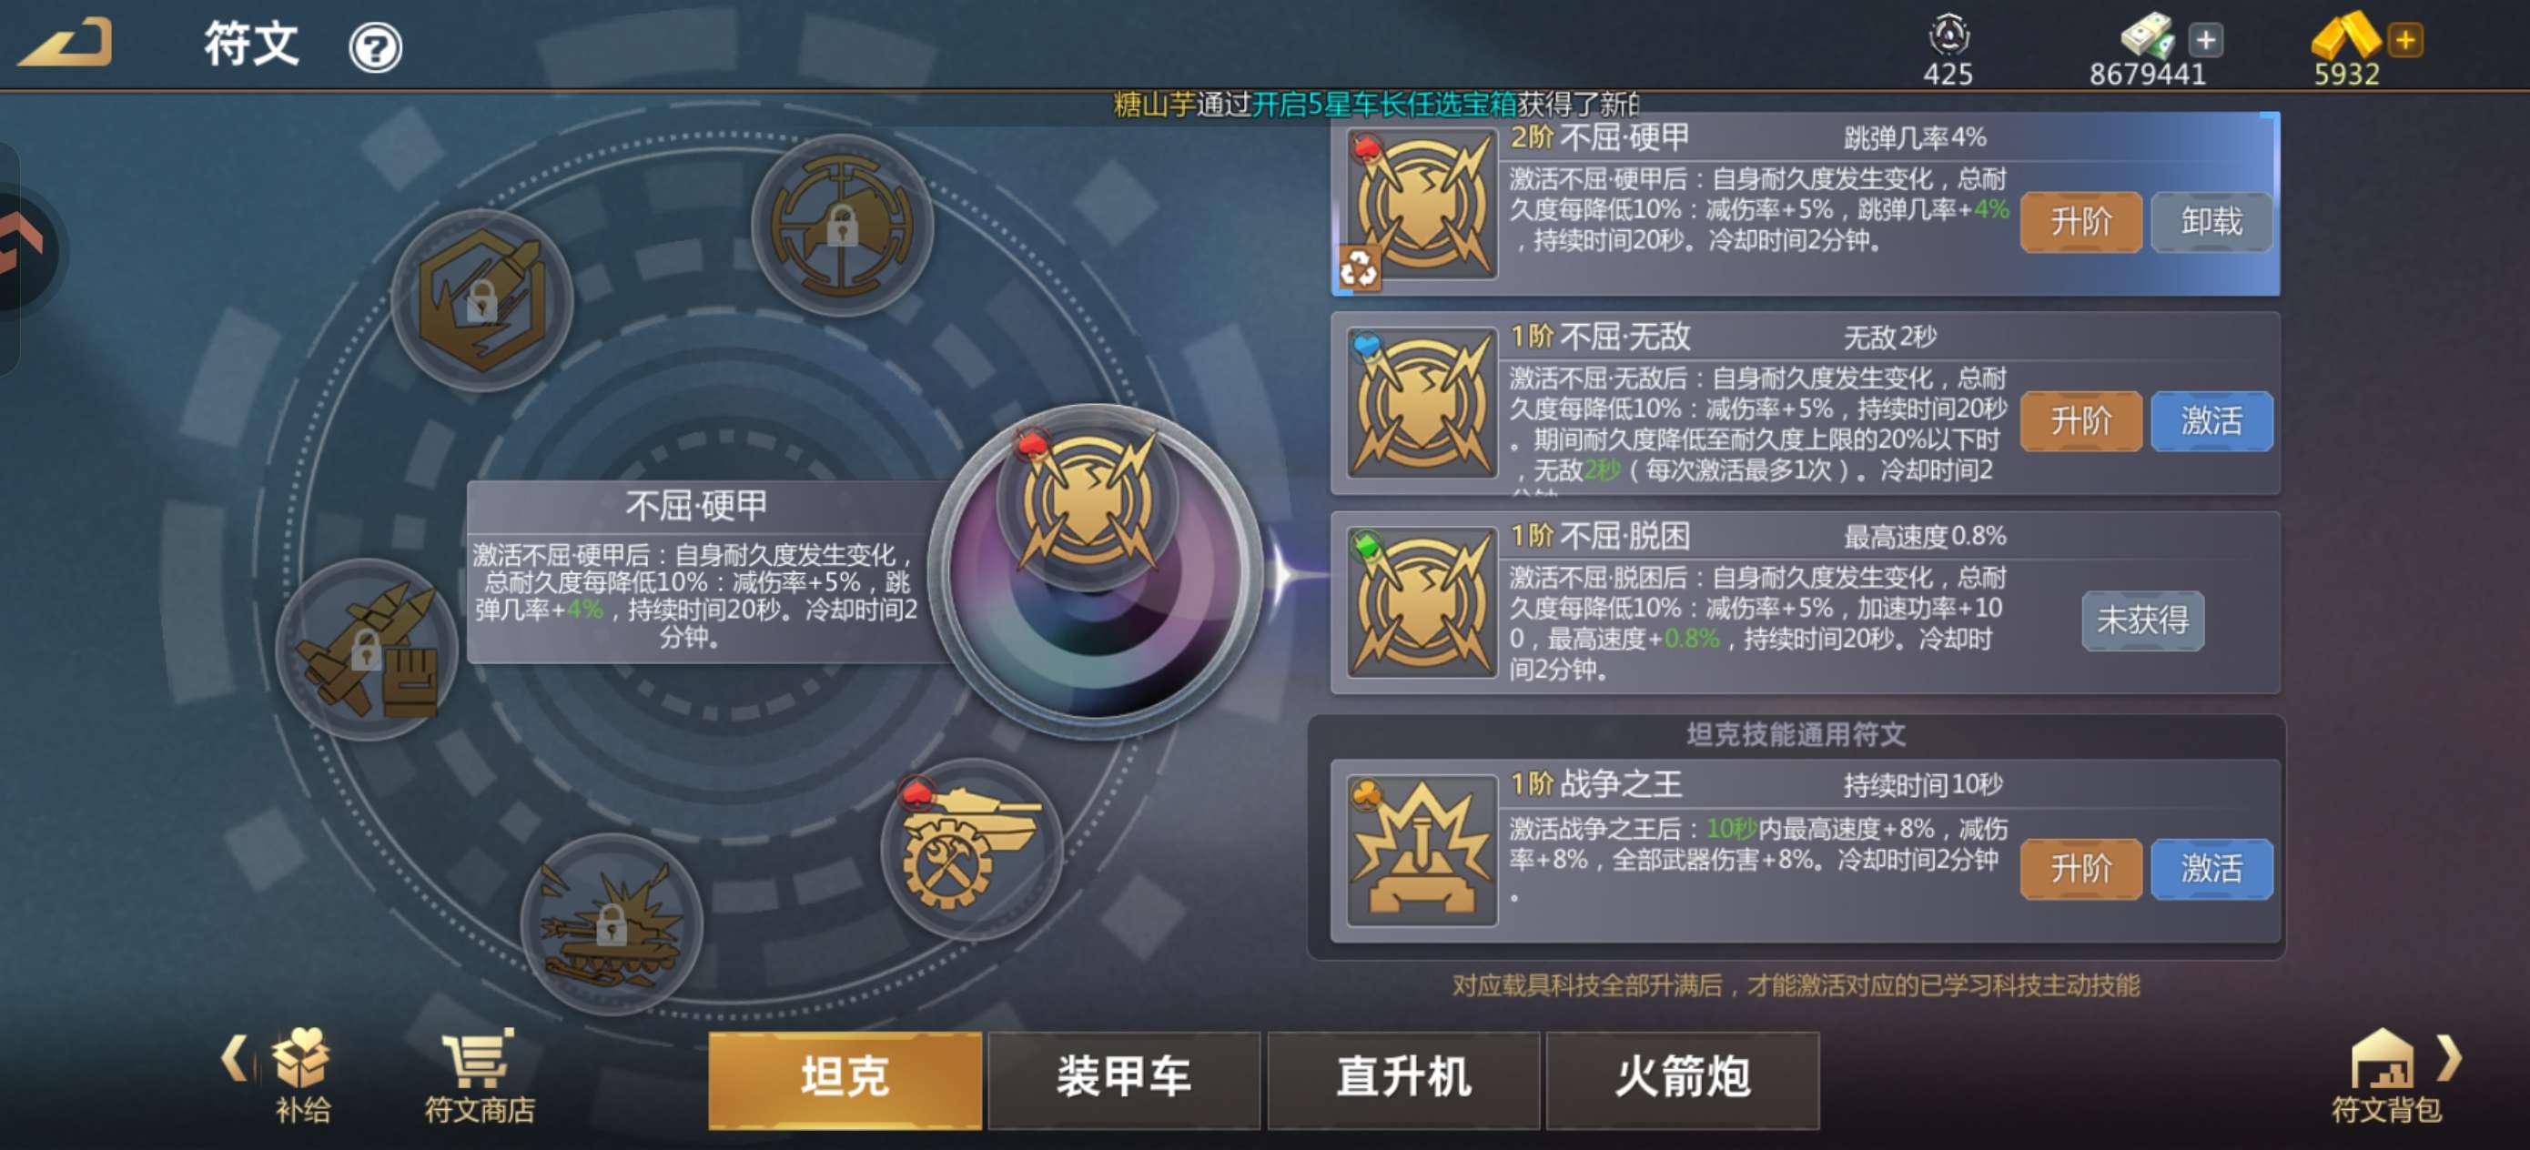Switch to the 火箭炮 tab
2530x1150 pixels.
[x=1683, y=1078]
